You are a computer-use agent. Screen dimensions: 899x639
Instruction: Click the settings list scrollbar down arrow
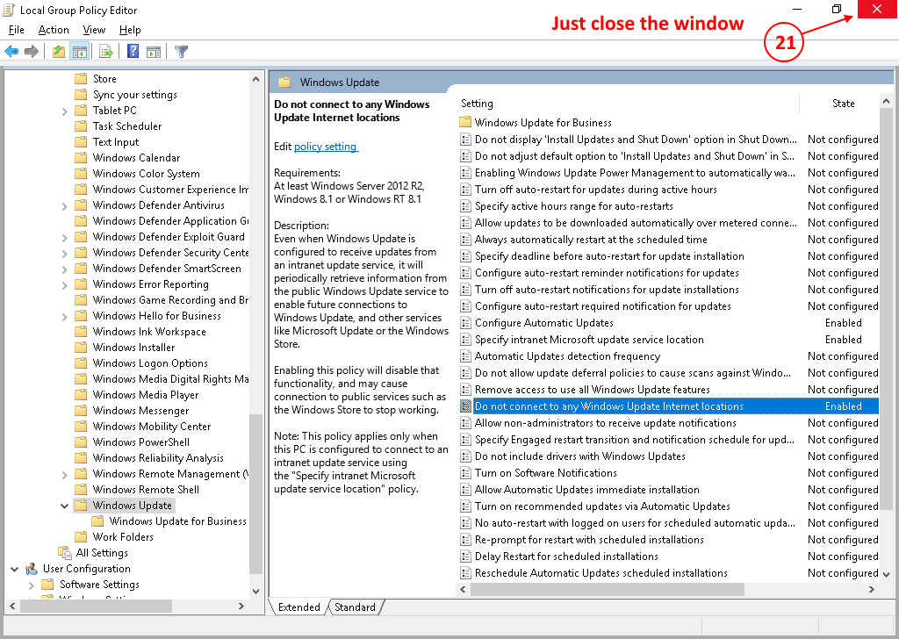point(886,574)
